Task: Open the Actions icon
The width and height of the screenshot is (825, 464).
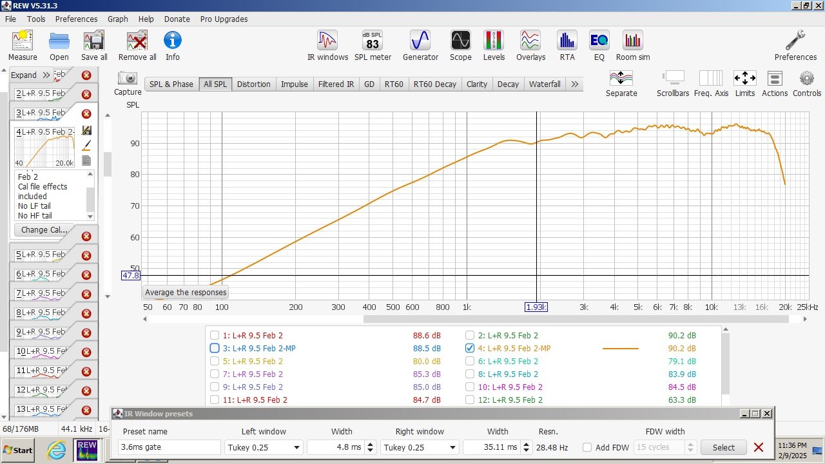Action: pos(775,78)
